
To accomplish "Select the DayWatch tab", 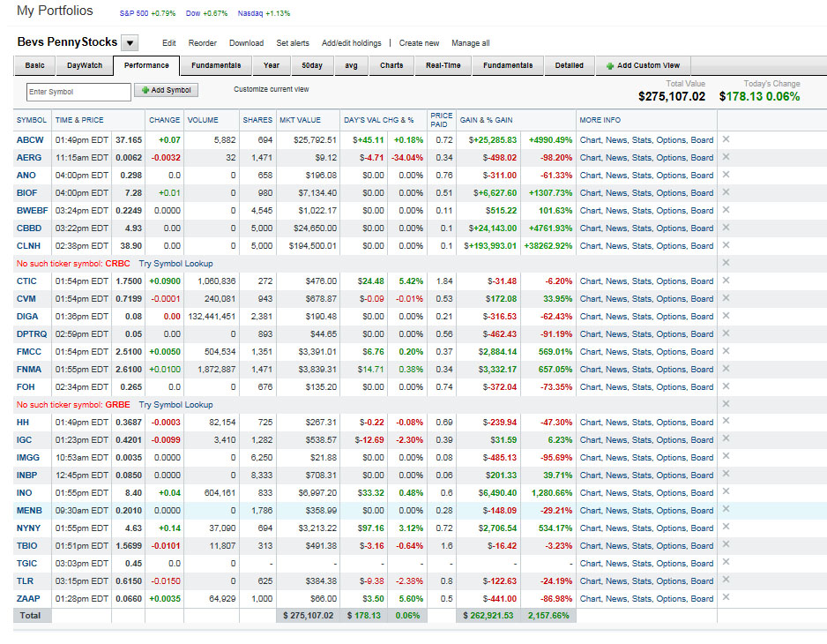I will coord(85,65).
